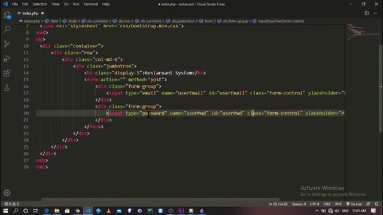Open VLC media player from taskbar
Image resolution: width=383 pixels, height=215 pixels.
click(108, 211)
